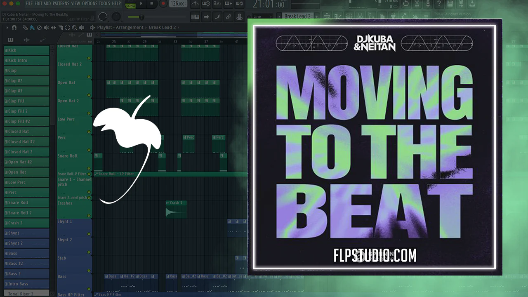Screen dimensions: 528x297
Task: Select Kick Intro pattern in the picker
Action: [26, 60]
